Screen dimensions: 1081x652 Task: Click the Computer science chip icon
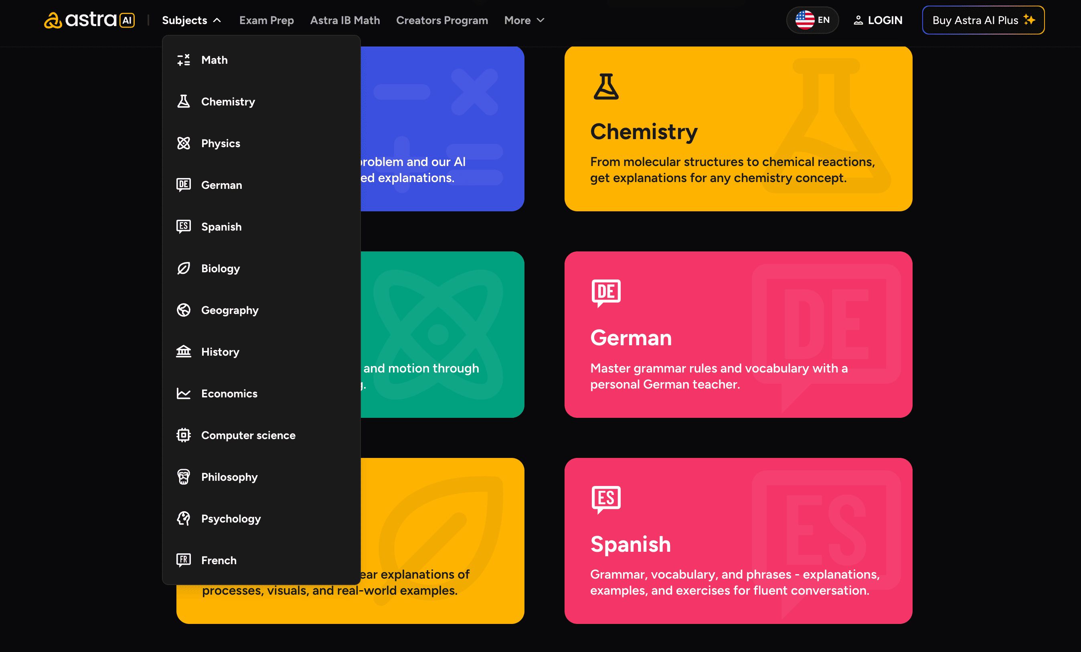[x=183, y=435]
